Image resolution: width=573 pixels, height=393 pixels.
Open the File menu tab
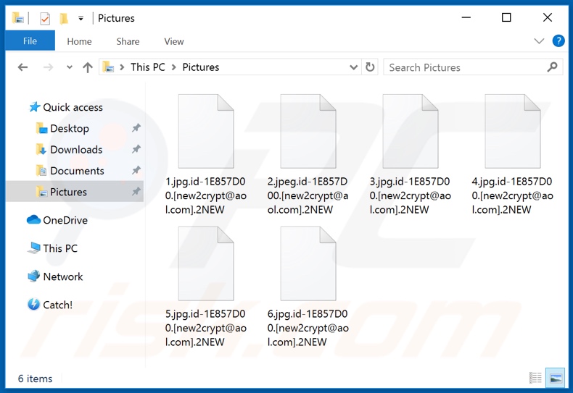[30, 41]
